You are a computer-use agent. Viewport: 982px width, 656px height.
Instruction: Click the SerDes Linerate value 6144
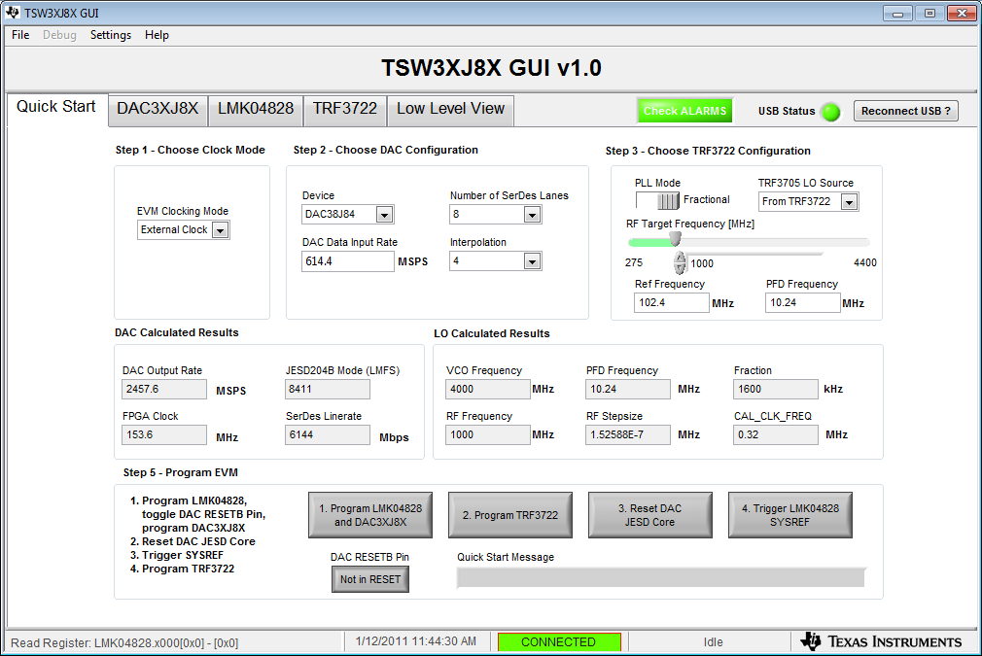coord(327,435)
